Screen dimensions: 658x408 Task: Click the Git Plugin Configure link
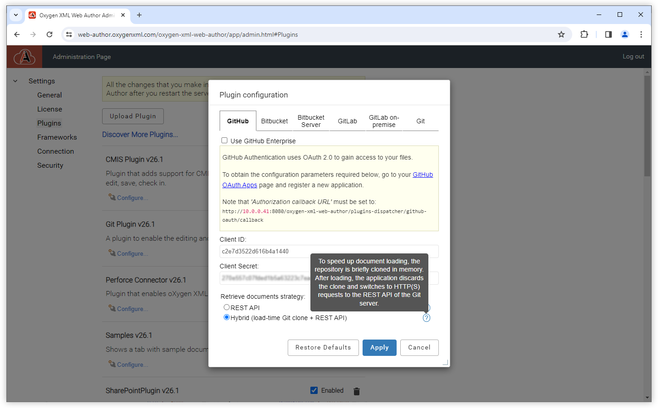132,253
